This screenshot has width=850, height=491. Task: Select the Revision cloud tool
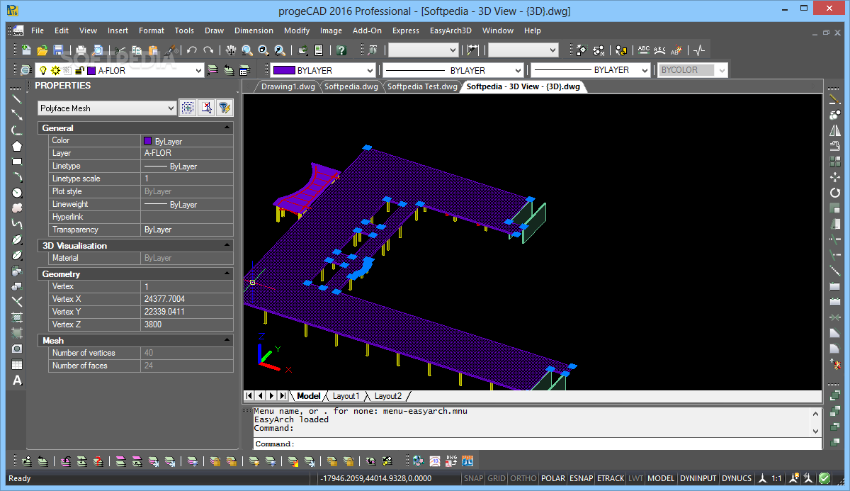[17, 208]
